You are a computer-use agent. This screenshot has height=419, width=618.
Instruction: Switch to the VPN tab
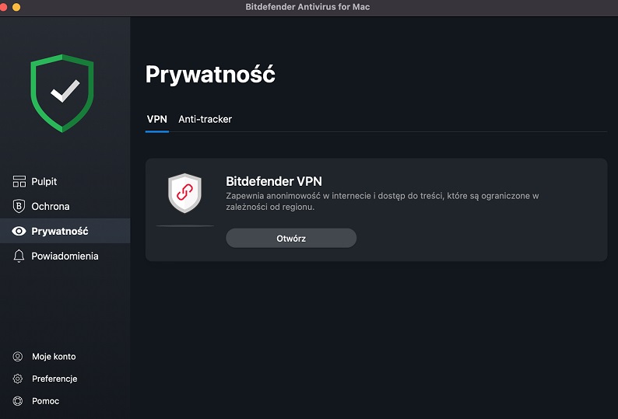[x=157, y=119]
